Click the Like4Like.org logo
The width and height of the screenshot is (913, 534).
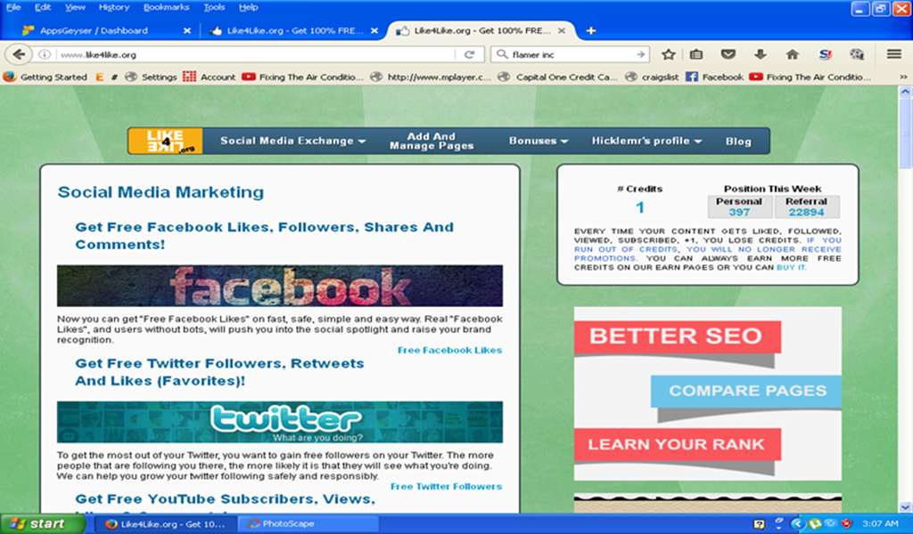point(165,141)
